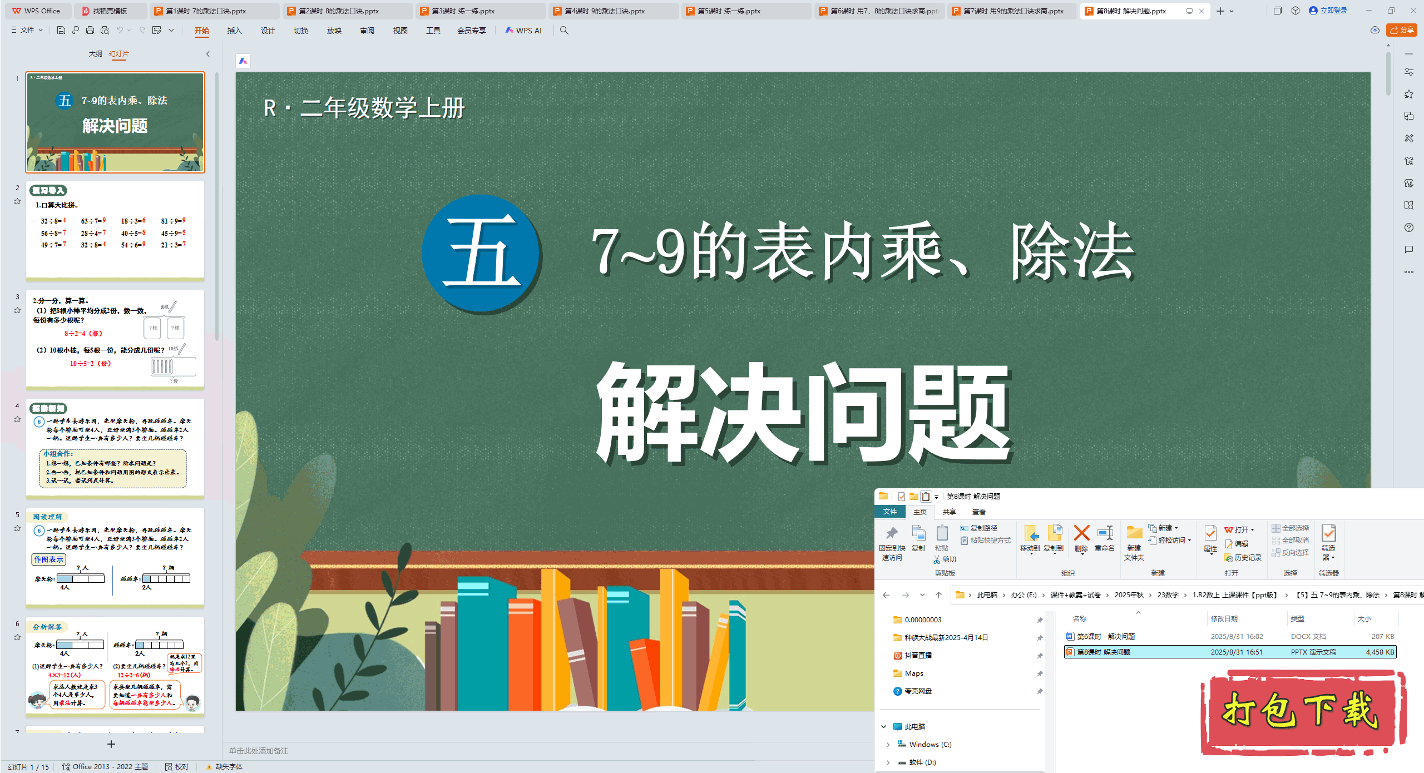Open Print Preview from quick toolbar
Viewport: 1424px width, 773px height.
[105, 31]
